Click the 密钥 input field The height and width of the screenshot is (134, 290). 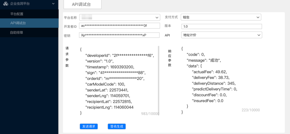pos(119,35)
